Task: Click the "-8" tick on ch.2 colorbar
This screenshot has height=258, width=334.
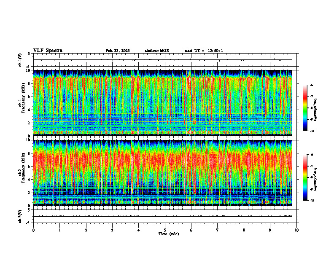Action: [311, 177]
